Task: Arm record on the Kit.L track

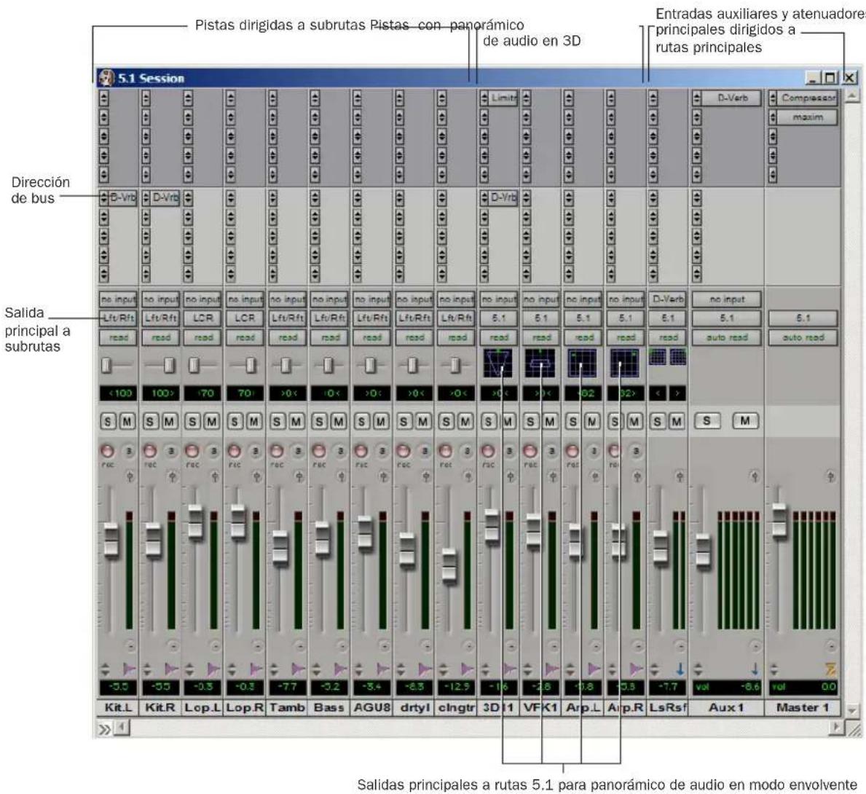Action: click(x=107, y=451)
